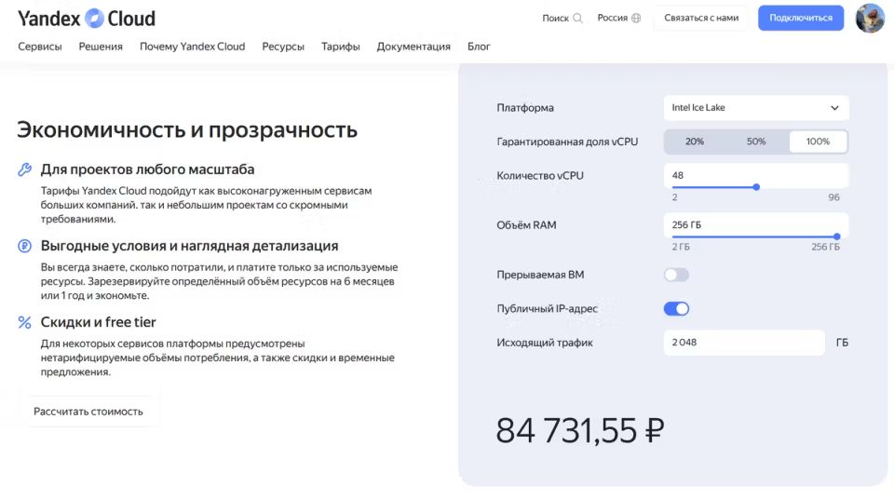Disable the Публичный IP-адрес toggle

tap(676, 308)
